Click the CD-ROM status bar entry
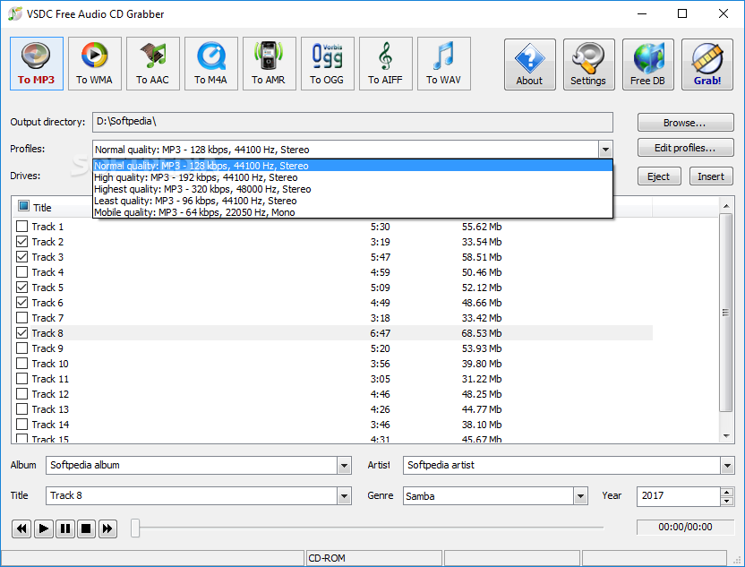This screenshot has height=567, width=745. coord(373,558)
